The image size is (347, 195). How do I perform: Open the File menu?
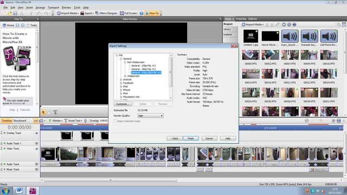pos(5,8)
